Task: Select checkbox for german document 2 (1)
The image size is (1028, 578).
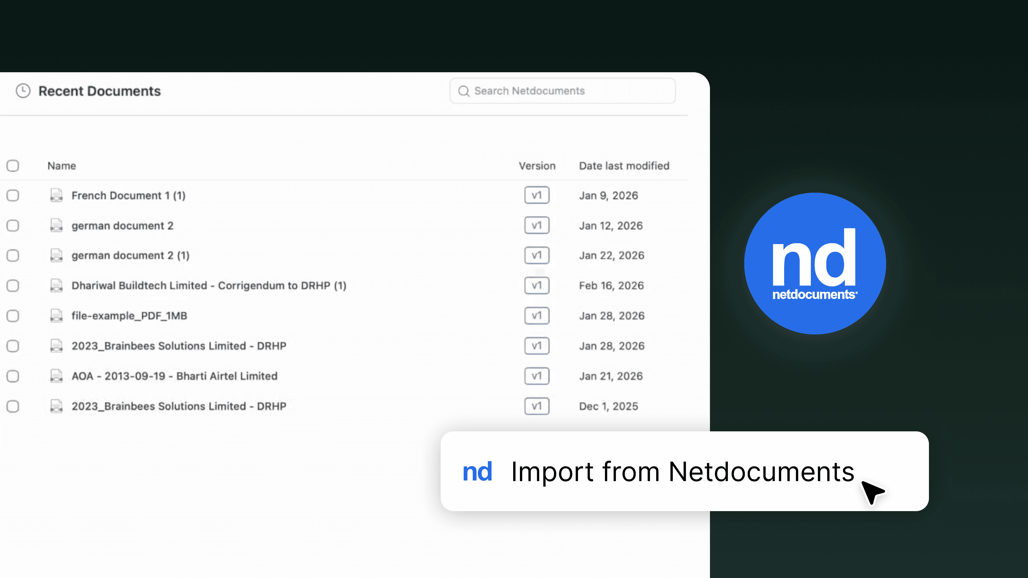Action: point(13,255)
